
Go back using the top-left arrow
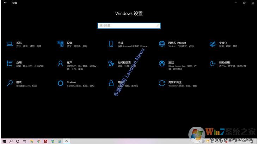[x=5, y=3]
